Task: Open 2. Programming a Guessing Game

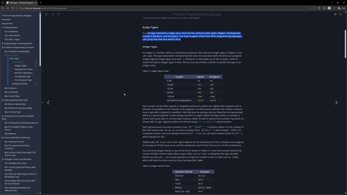Action: pyautogui.click(x=17, y=43)
